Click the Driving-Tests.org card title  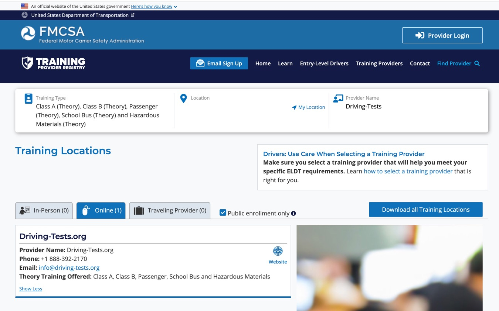[x=53, y=236]
